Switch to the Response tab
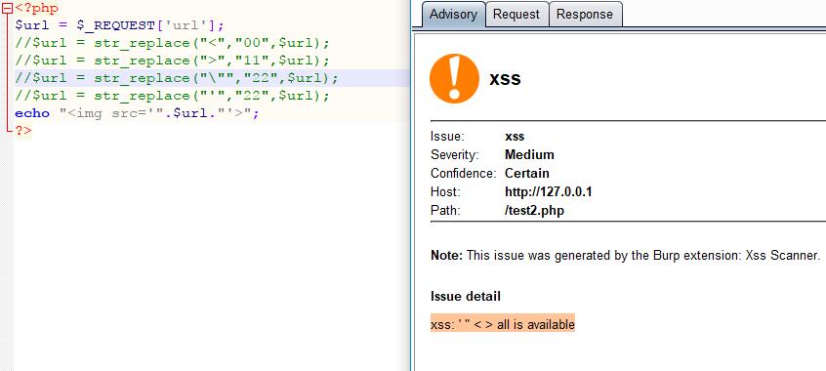Screen dimensions: 826x371 click(585, 15)
